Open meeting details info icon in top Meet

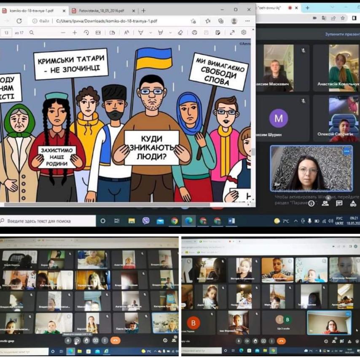(x=311, y=203)
